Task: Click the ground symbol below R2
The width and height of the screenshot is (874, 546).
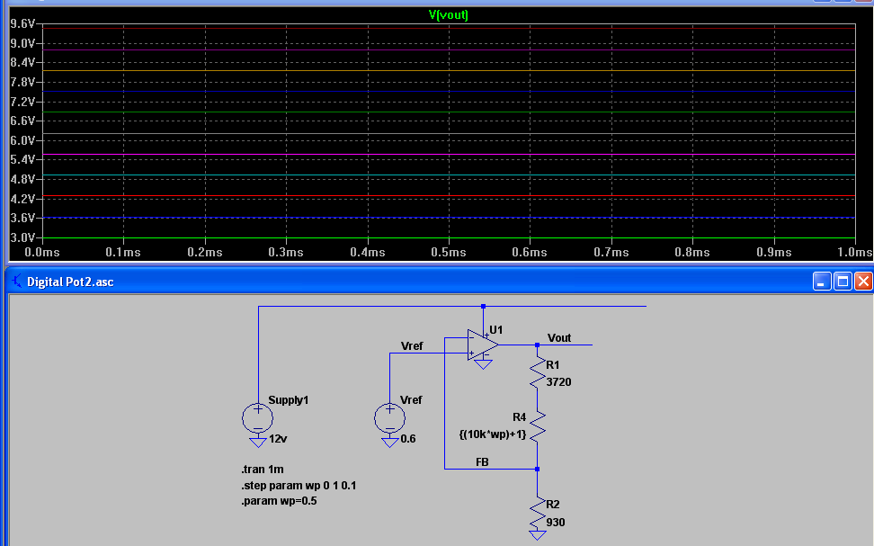Action: (x=538, y=535)
